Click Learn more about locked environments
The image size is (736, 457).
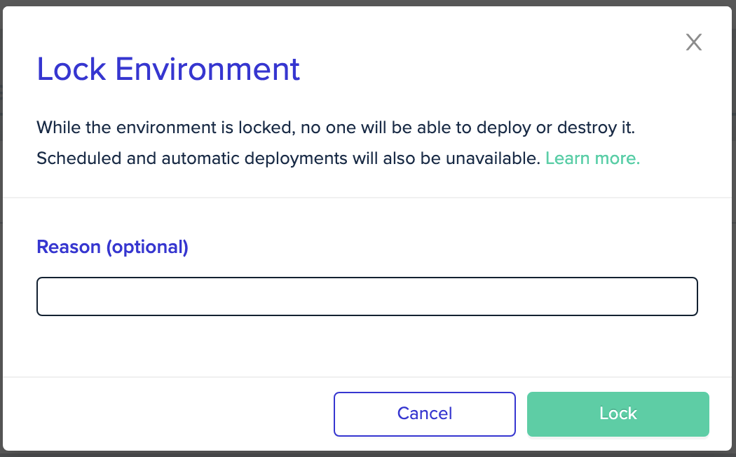tap(592, 158)
